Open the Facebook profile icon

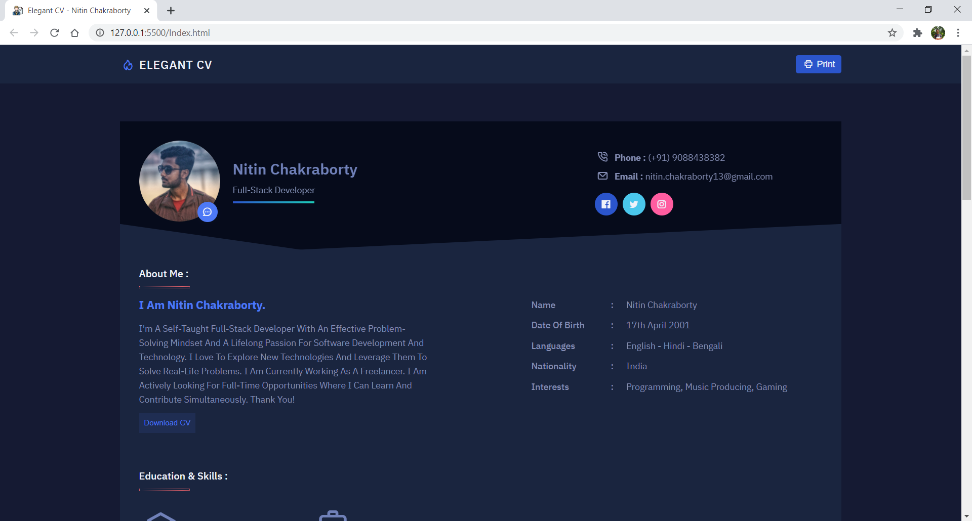[x=606, y=204]
